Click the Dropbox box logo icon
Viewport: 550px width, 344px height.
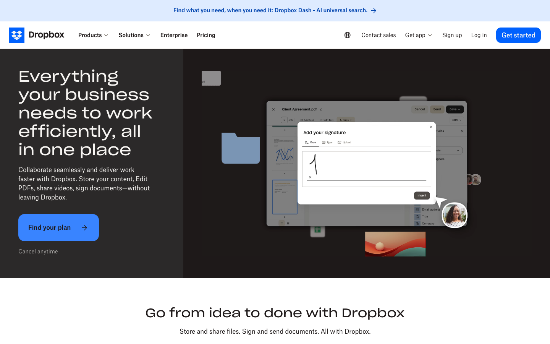tap(17, 35)
